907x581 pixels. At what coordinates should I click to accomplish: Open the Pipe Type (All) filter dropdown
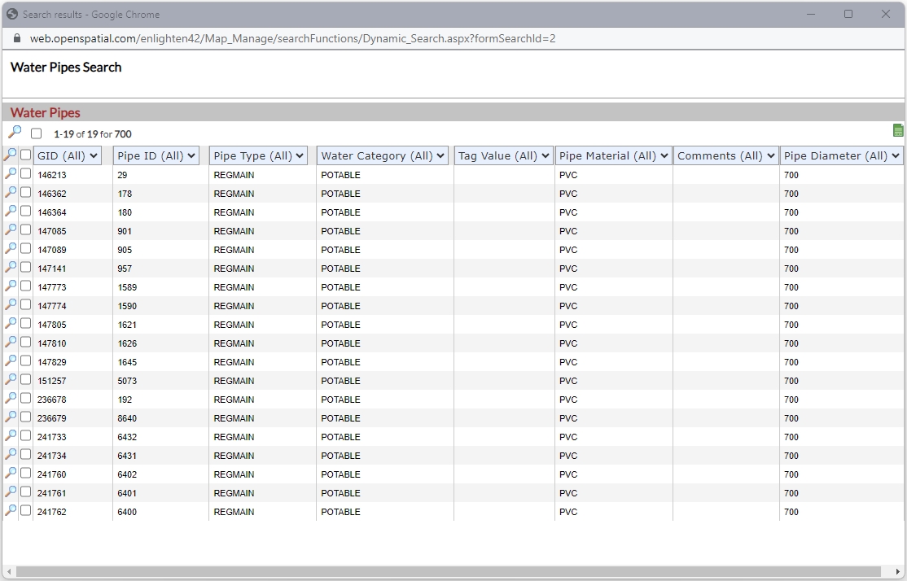258,155
